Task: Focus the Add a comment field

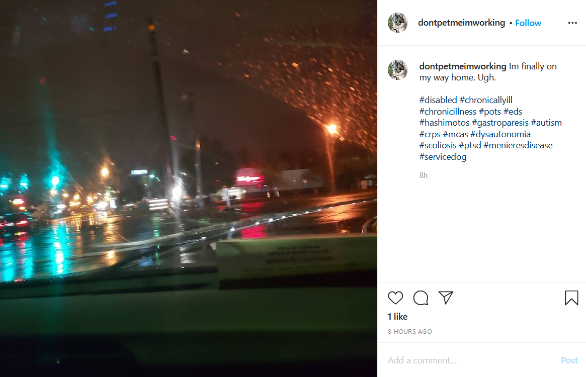Action: pos(471,360)
